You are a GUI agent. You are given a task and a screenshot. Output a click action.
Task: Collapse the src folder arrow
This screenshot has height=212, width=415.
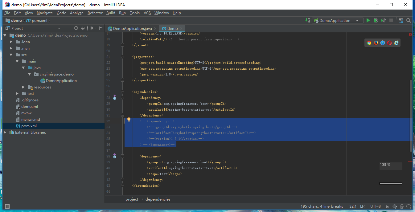coord(11,55)
